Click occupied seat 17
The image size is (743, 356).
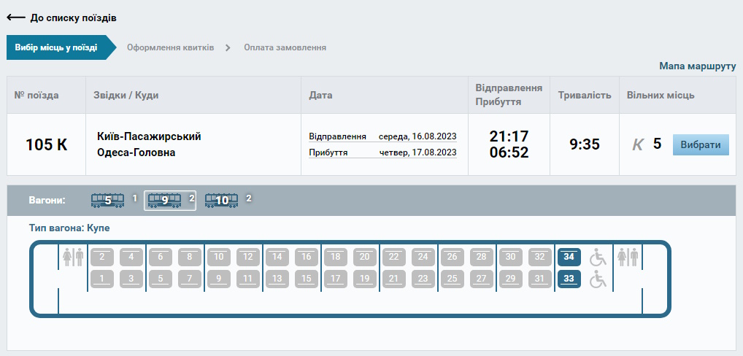[335, 279]
